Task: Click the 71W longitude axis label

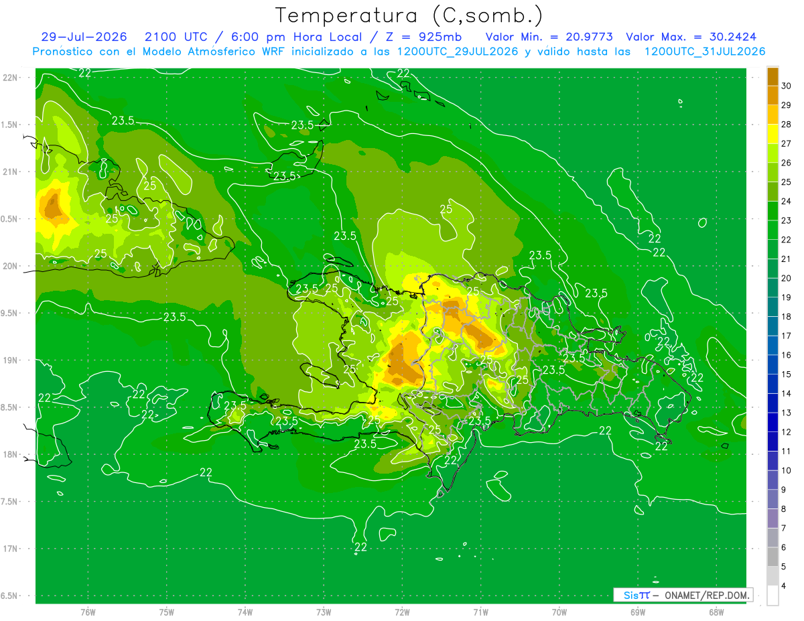Action: point(480,612)
